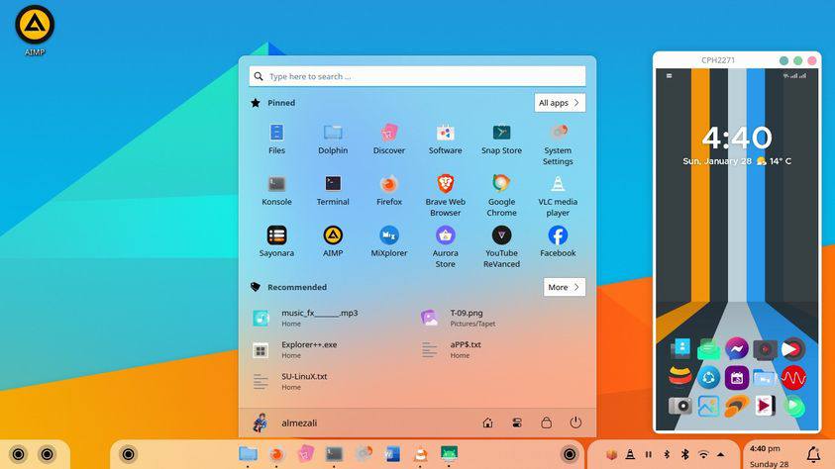This screenshot has width=835, height=469.
Task: Click the 4:40 clock widget on phone
Action: [x=737, y=138]
